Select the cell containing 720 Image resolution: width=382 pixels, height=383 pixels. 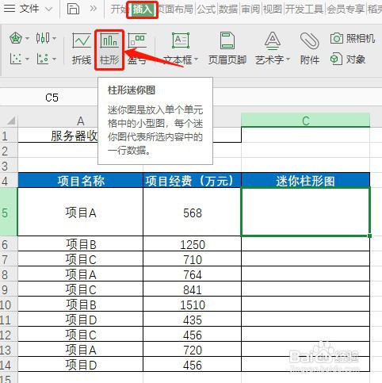click(x=192, y=350)
